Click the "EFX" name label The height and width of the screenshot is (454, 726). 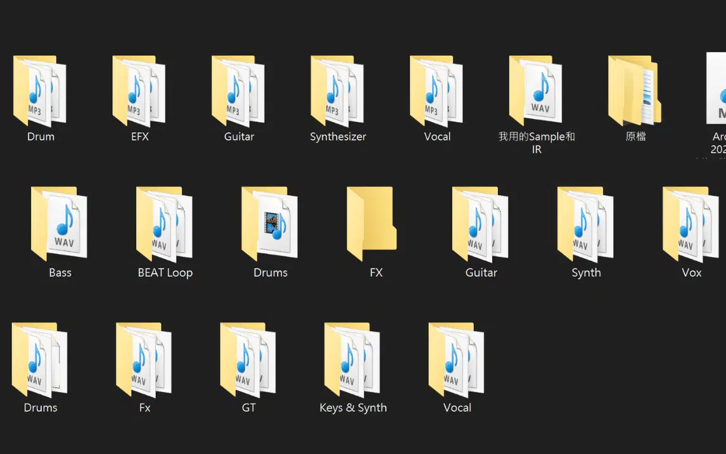tap(140, 137)
